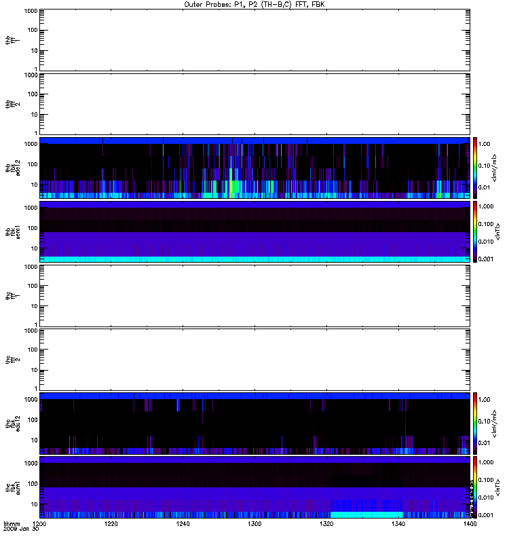The height and width of the screenshot is (543, 509).
Task: Click the "thc ff 1" panel axis label
Action: (12, 296)
